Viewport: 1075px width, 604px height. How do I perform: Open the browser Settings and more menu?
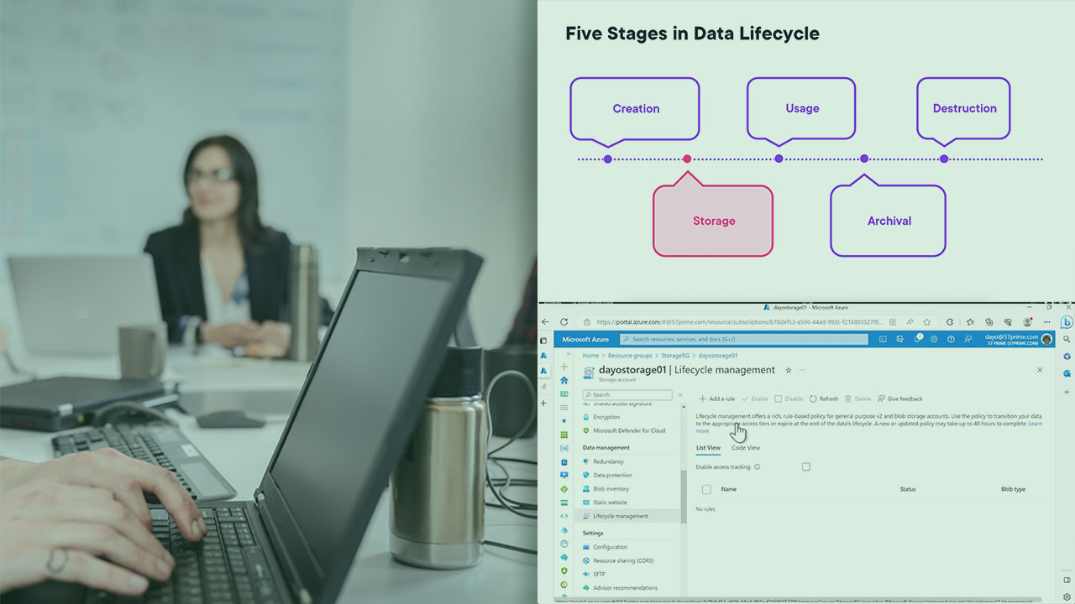[1046, 321]
